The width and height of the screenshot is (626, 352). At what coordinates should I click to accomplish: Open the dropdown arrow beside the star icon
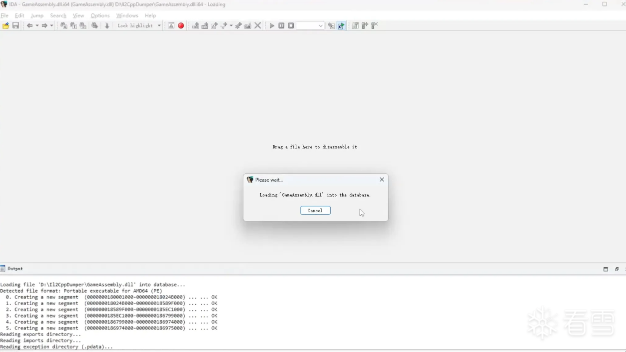231,25
